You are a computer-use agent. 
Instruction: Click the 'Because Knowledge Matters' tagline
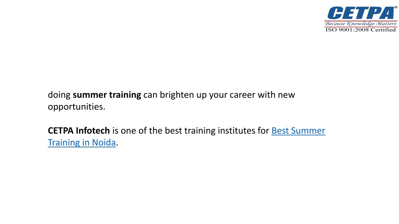[x=360, y=24]
